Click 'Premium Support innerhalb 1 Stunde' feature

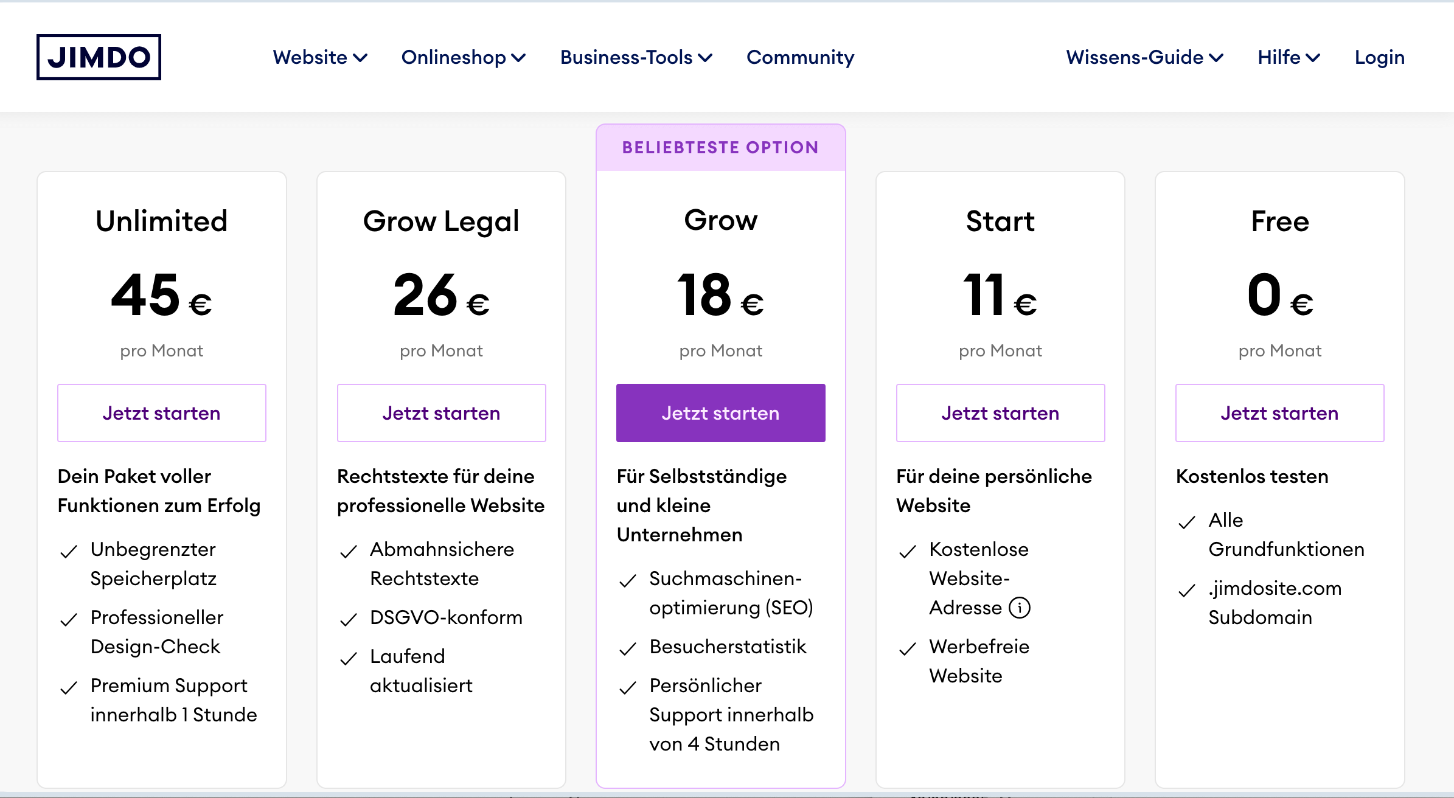pos(173,700)
